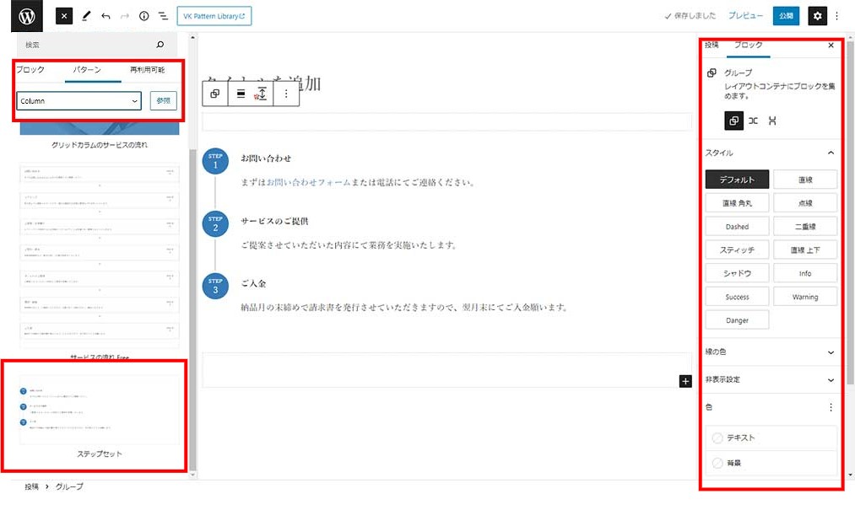Choose the シャドウ style option
Screen dimensions: 855x510
point(736,273)
